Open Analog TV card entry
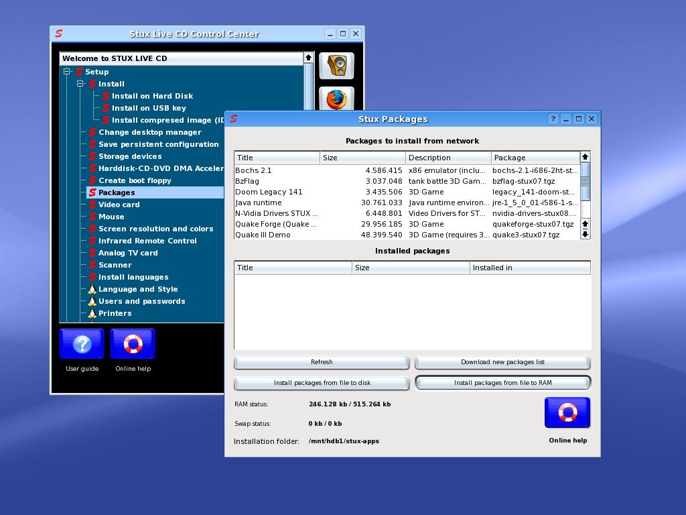The image size is (686, 515). tap(128, 253)
